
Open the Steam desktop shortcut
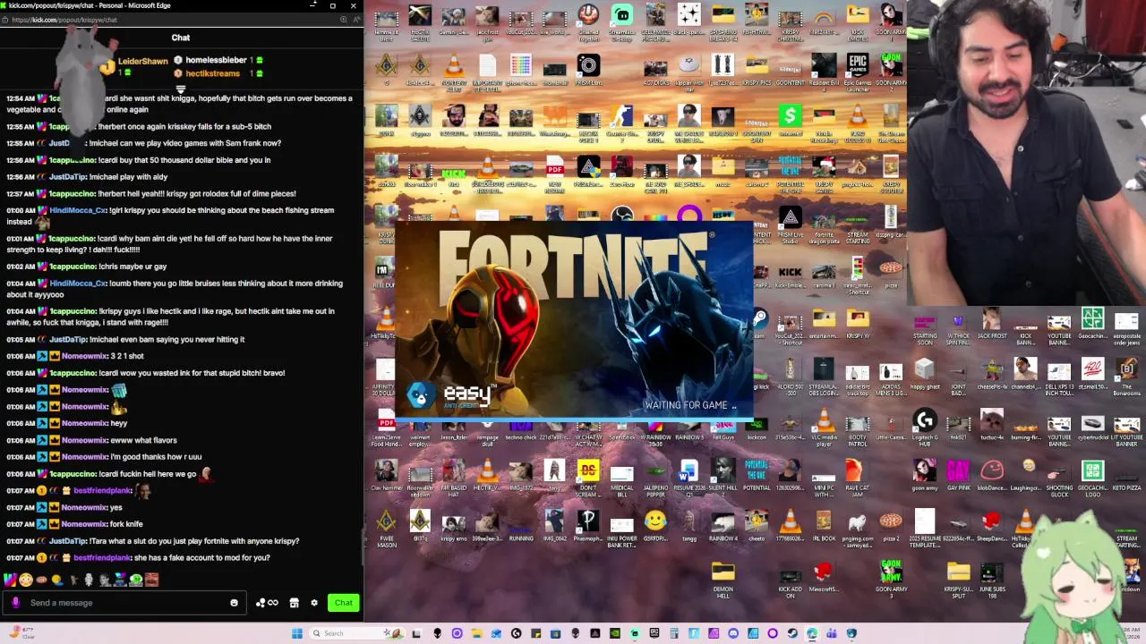pos(759,323)
